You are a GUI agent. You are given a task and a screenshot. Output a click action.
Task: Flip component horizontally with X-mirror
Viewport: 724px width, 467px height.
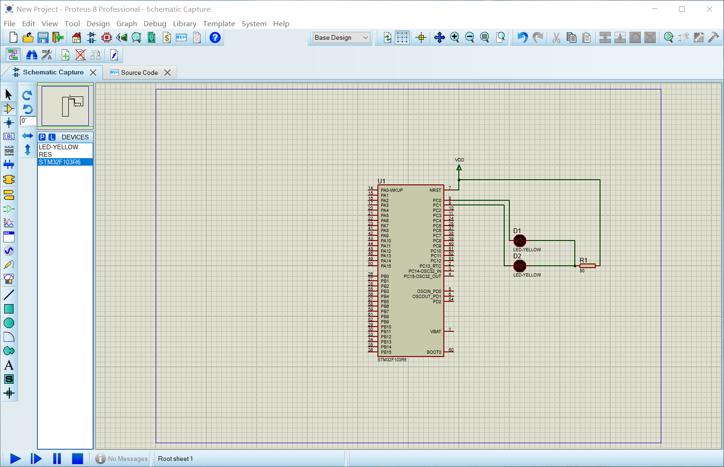tap(28, 136)
